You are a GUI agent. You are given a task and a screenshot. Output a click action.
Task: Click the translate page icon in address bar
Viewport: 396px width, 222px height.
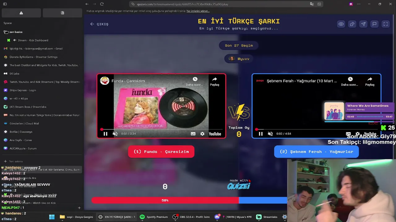pyautogui.click(x=312, y=4)
